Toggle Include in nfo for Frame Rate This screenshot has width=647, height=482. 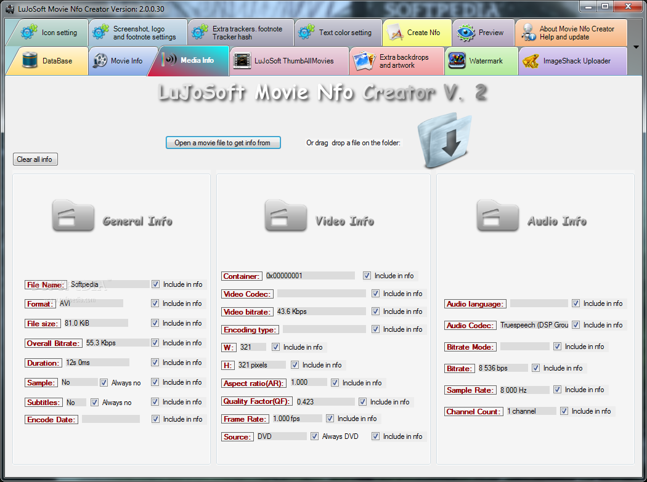[x=330, y=419]
